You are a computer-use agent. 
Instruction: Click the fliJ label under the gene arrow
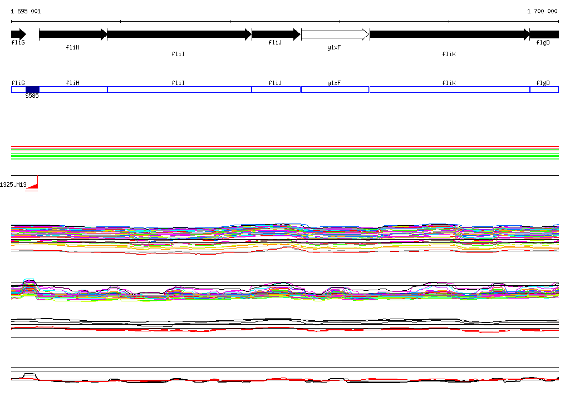[275, 42]
